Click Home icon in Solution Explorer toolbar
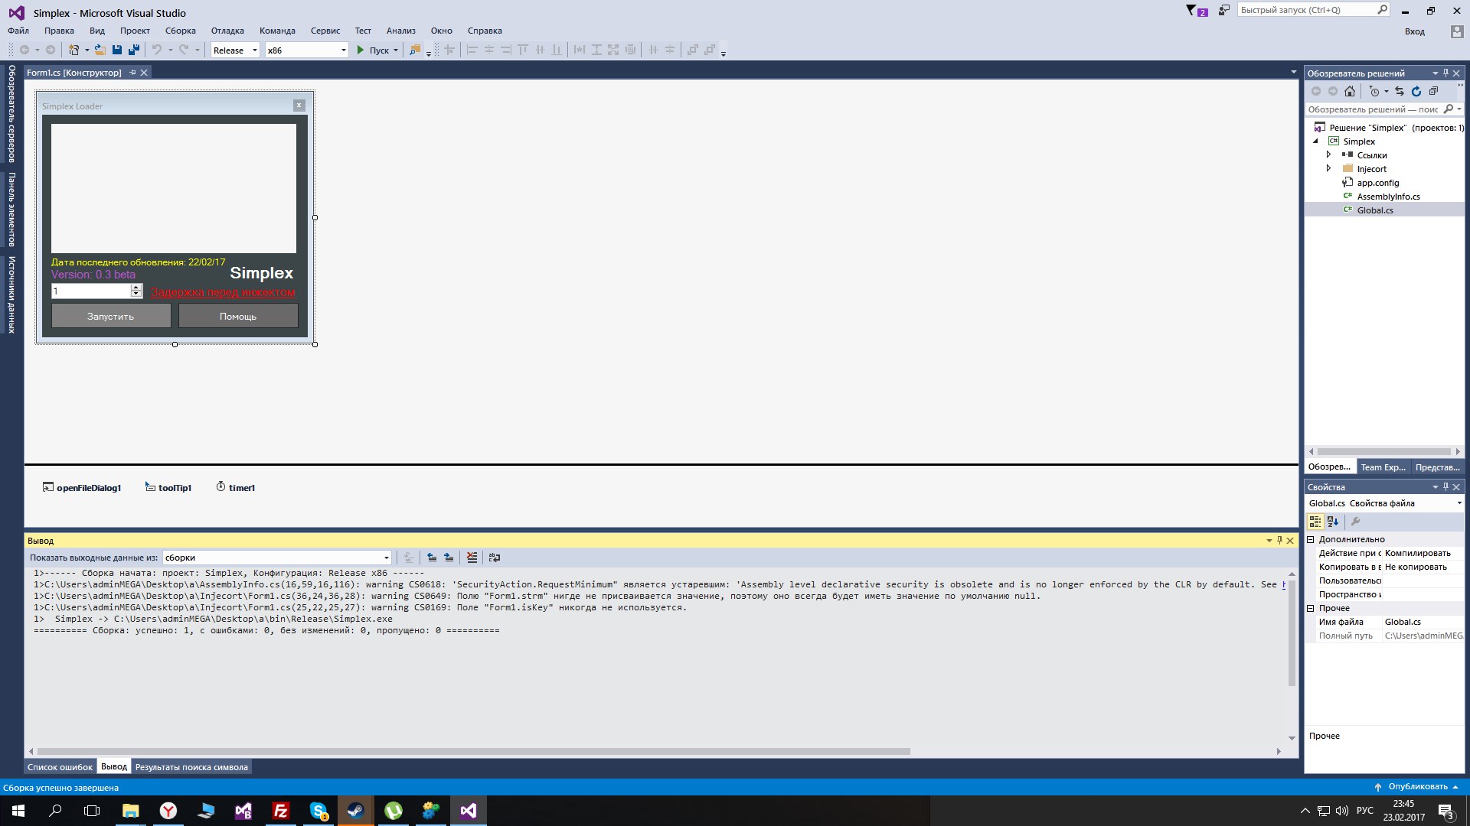The height and width of the screenshot is (826, 1470). [1350, 91]
